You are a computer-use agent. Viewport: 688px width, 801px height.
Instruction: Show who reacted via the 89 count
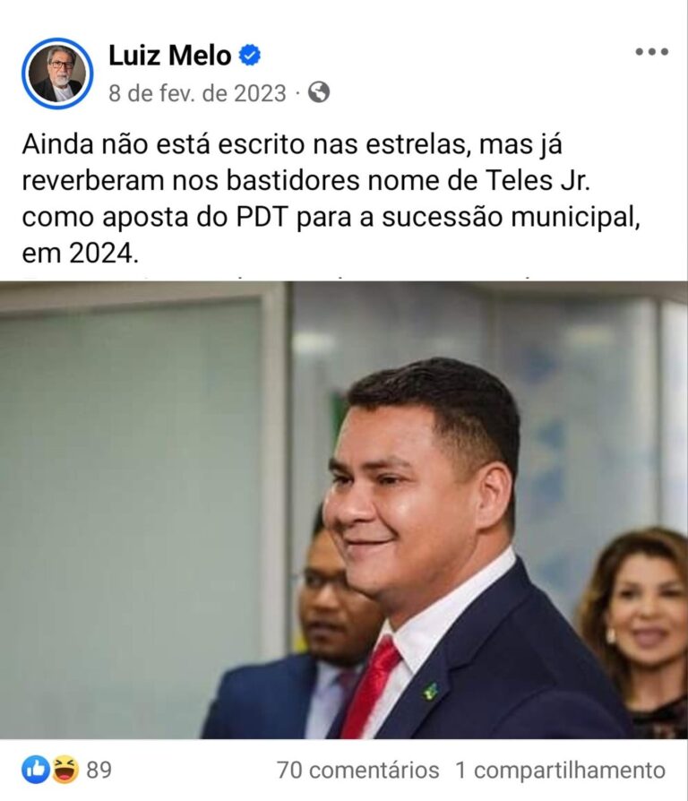(99, 771)
